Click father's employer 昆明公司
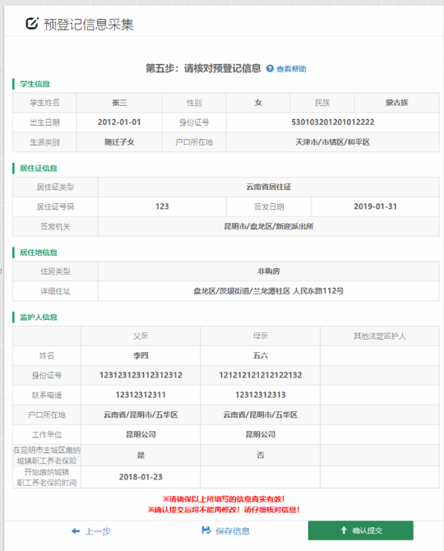The height and width of the screenshot is (551, 444). coord(141,434)
